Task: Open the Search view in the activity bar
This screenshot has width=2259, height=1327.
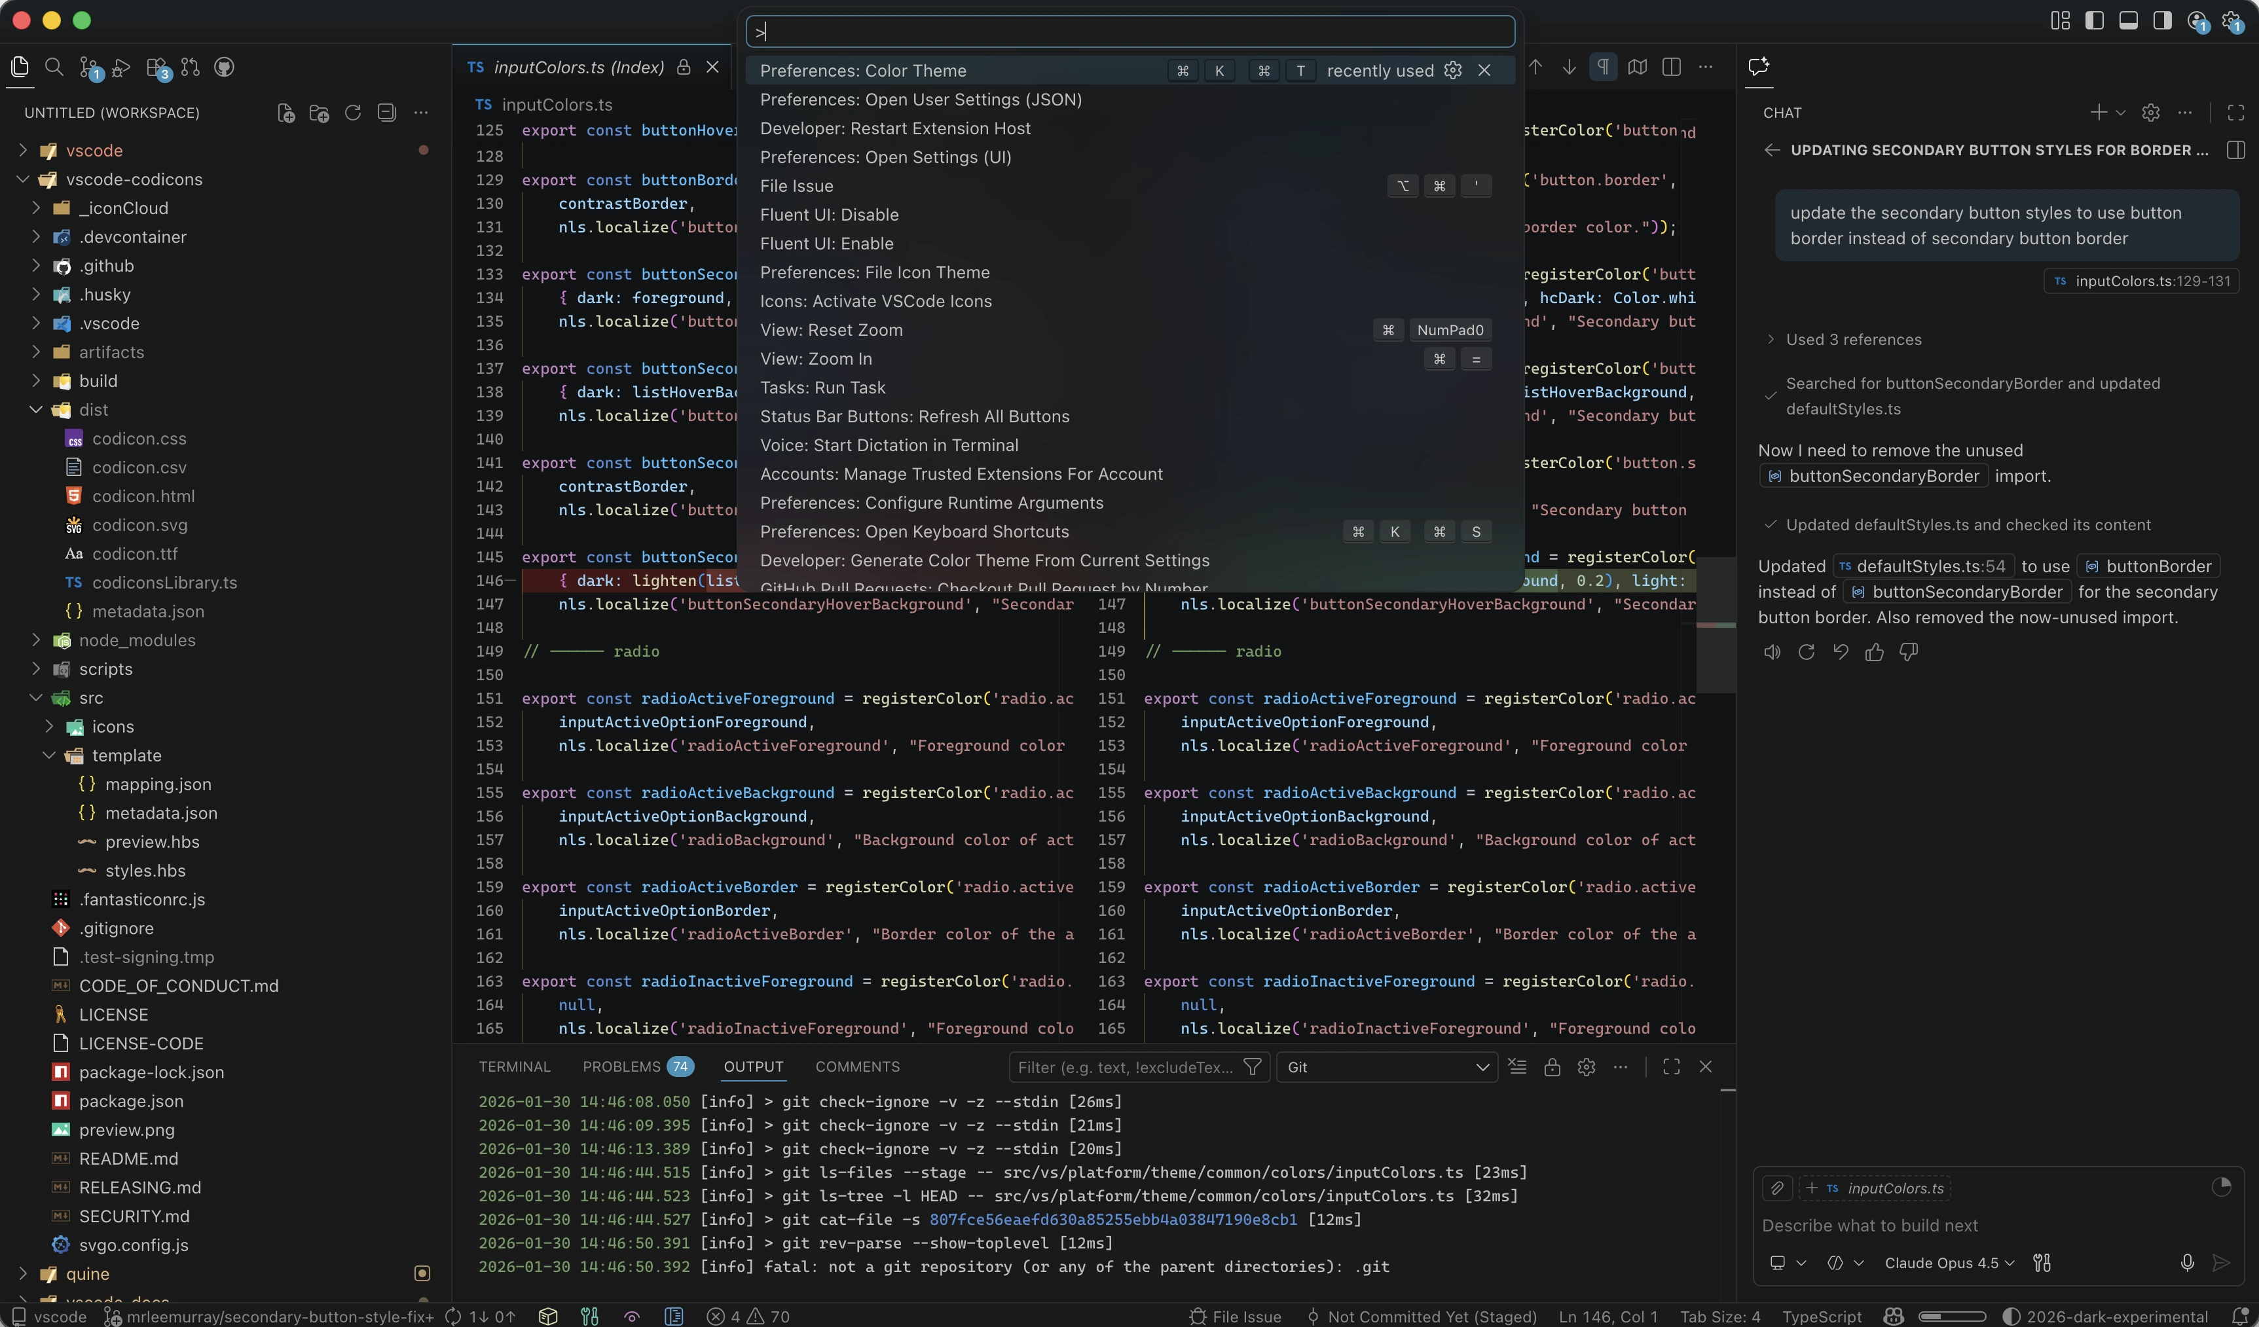Action: (55, 67)
